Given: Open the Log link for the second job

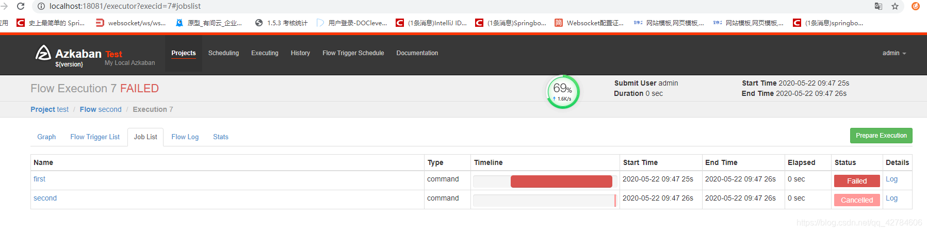Looking at the screenshot, I should click(891, 198).
